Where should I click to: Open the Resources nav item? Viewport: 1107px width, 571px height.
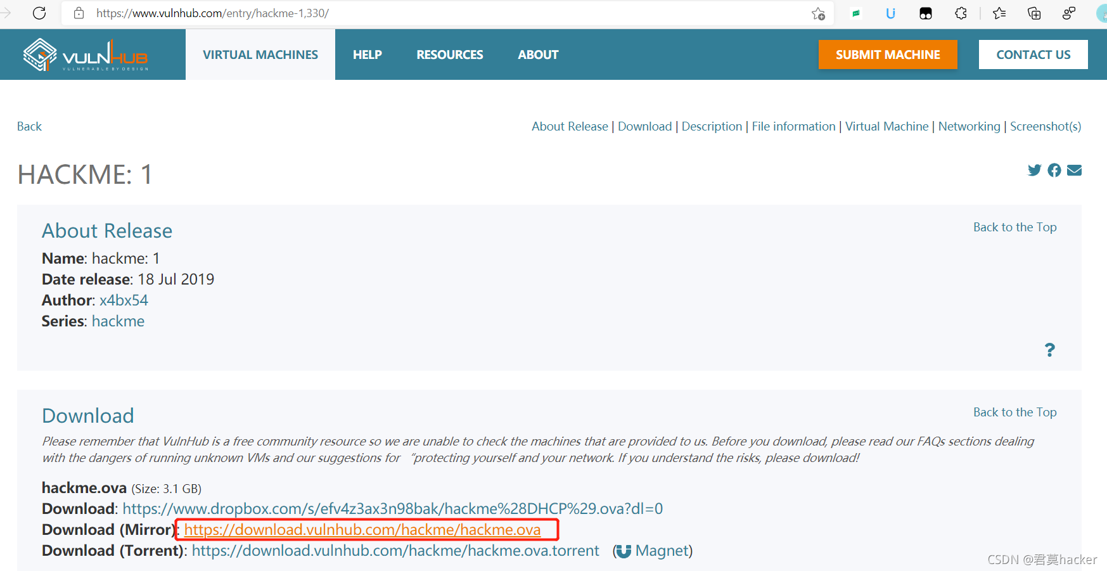(x=450, y=55)
